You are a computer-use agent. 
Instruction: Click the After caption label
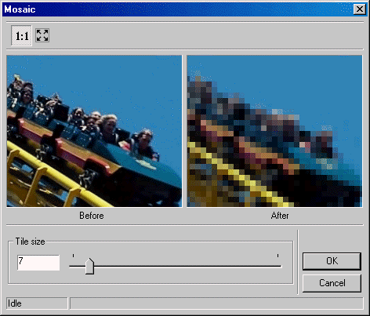coord(280,216)
